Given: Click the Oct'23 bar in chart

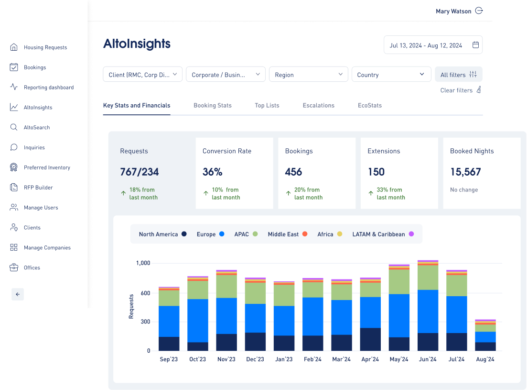Looking at the screenshot, I should pyautogui.click(x=198, y=313).
